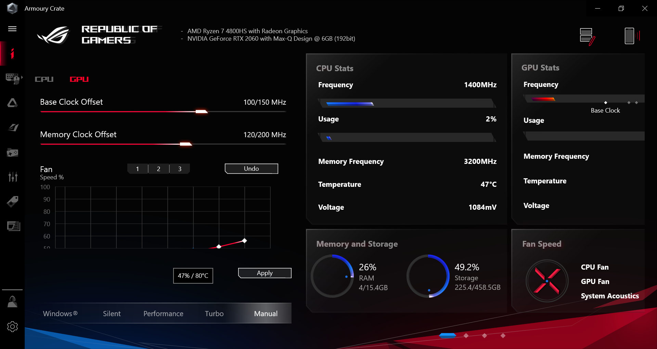Click the Apply button

265,273
